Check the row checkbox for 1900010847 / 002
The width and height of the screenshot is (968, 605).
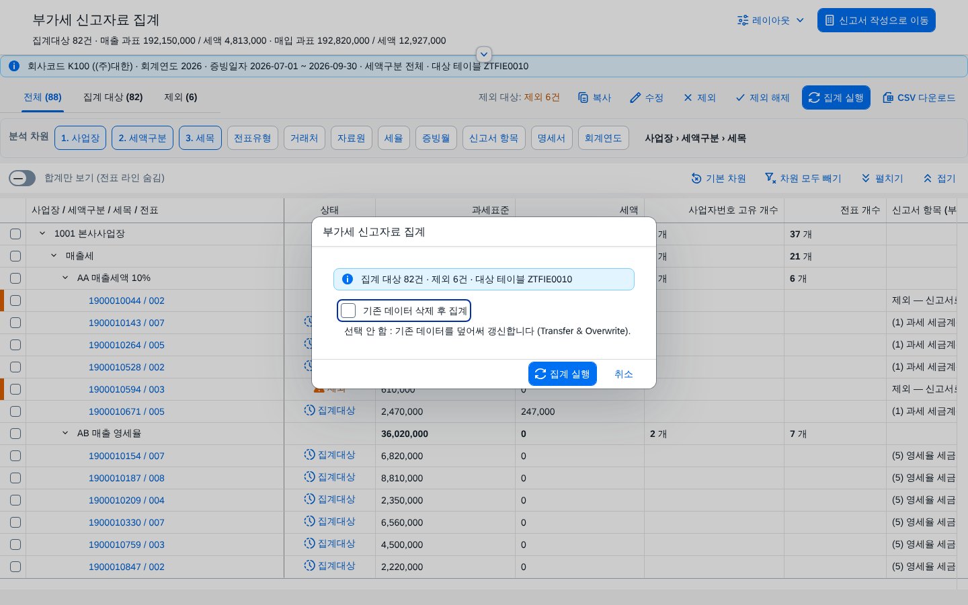point(15,567)
